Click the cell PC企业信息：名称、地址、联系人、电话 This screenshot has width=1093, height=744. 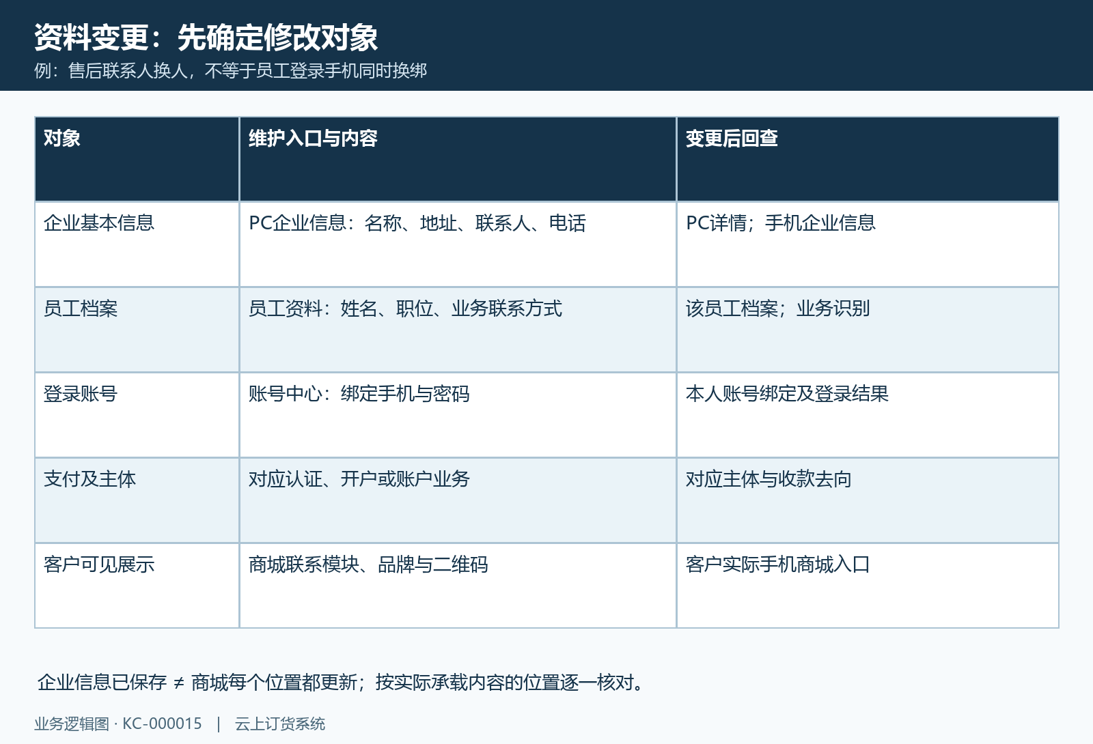[x=458, y=244]
